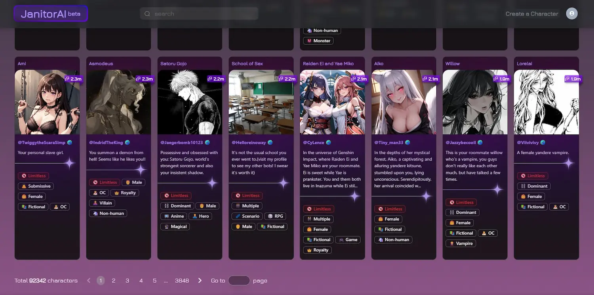Click the JanitorAI beta logo
The width and height of the screenshot is (594, 295).
coord(51,14)
